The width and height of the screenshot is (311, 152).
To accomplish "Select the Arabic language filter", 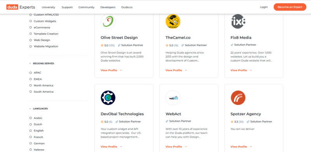I will [x=36, y=118].
